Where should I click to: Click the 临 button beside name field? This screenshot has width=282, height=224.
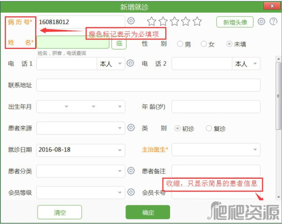[119, 43]
